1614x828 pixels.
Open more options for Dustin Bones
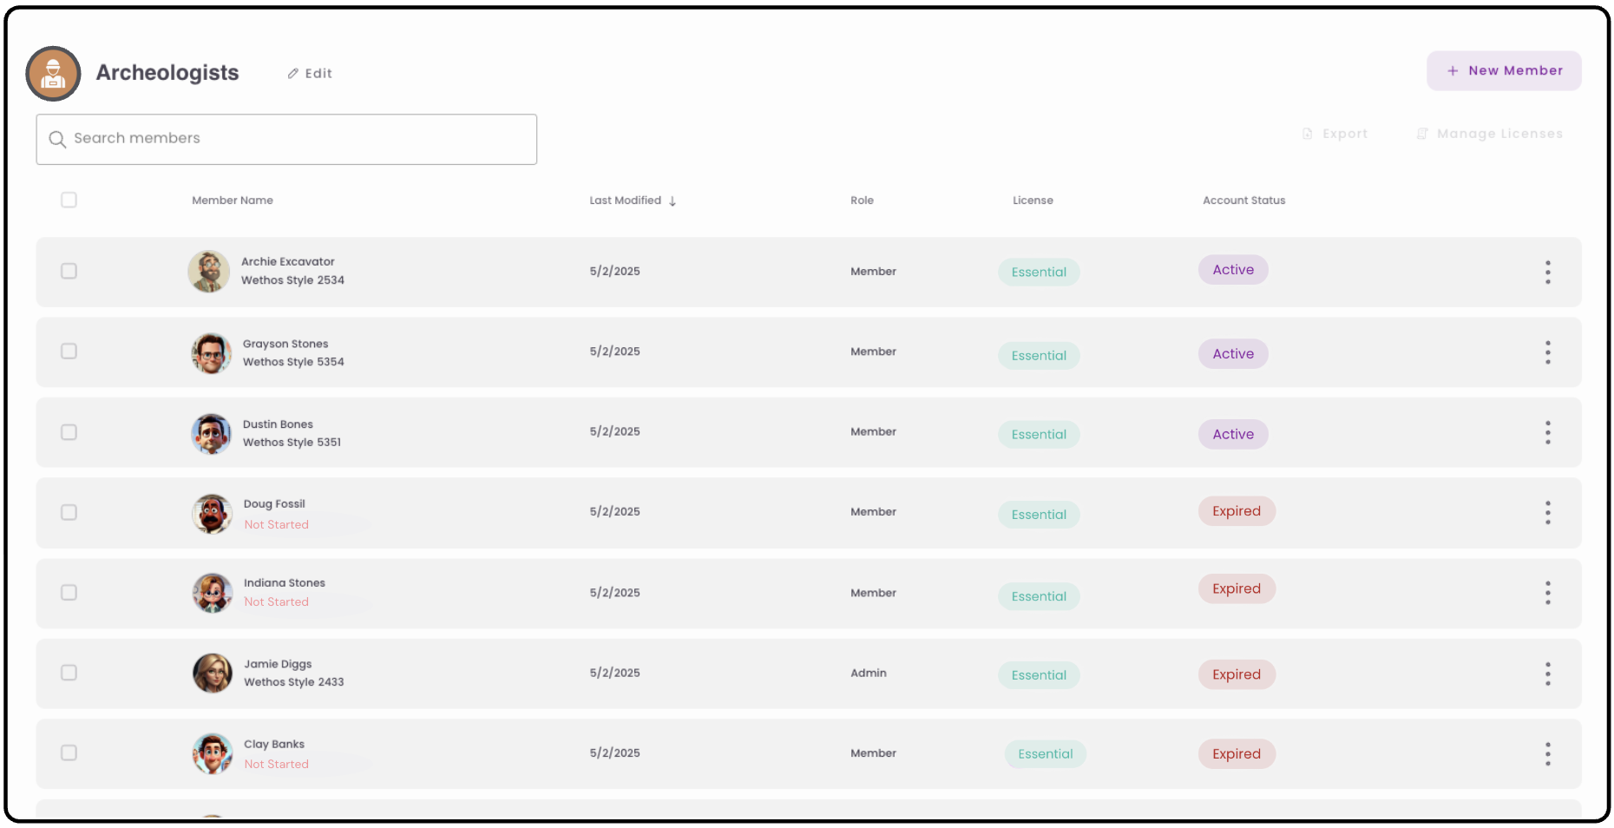click(x=1547, y=432)
